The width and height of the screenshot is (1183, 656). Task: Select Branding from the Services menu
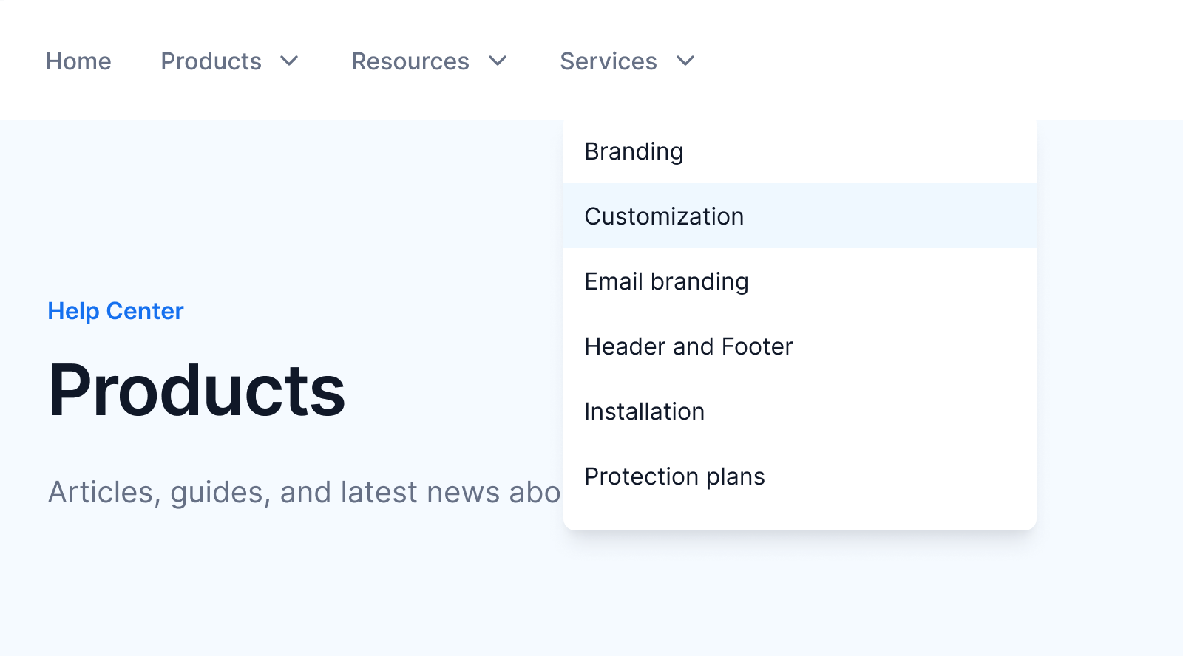634,151
